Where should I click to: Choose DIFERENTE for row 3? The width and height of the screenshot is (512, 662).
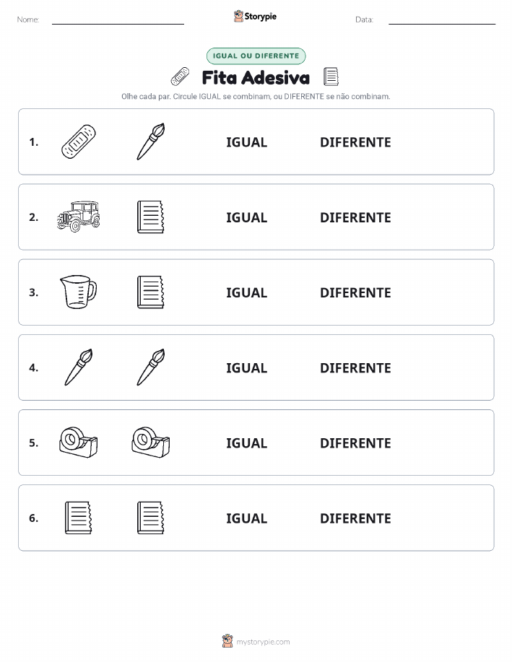tap(355, 292)
